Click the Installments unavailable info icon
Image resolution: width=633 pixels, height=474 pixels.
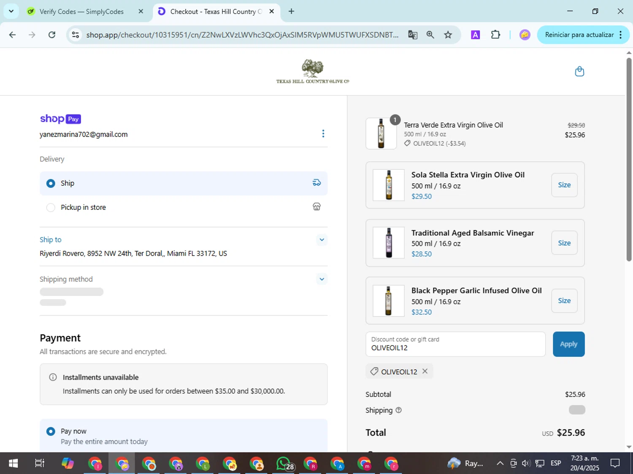53,377
